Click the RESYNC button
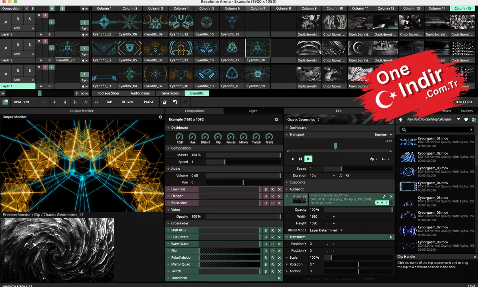This screenshot has width=478, height=287. pyautogui.click(x=128, y=102)
